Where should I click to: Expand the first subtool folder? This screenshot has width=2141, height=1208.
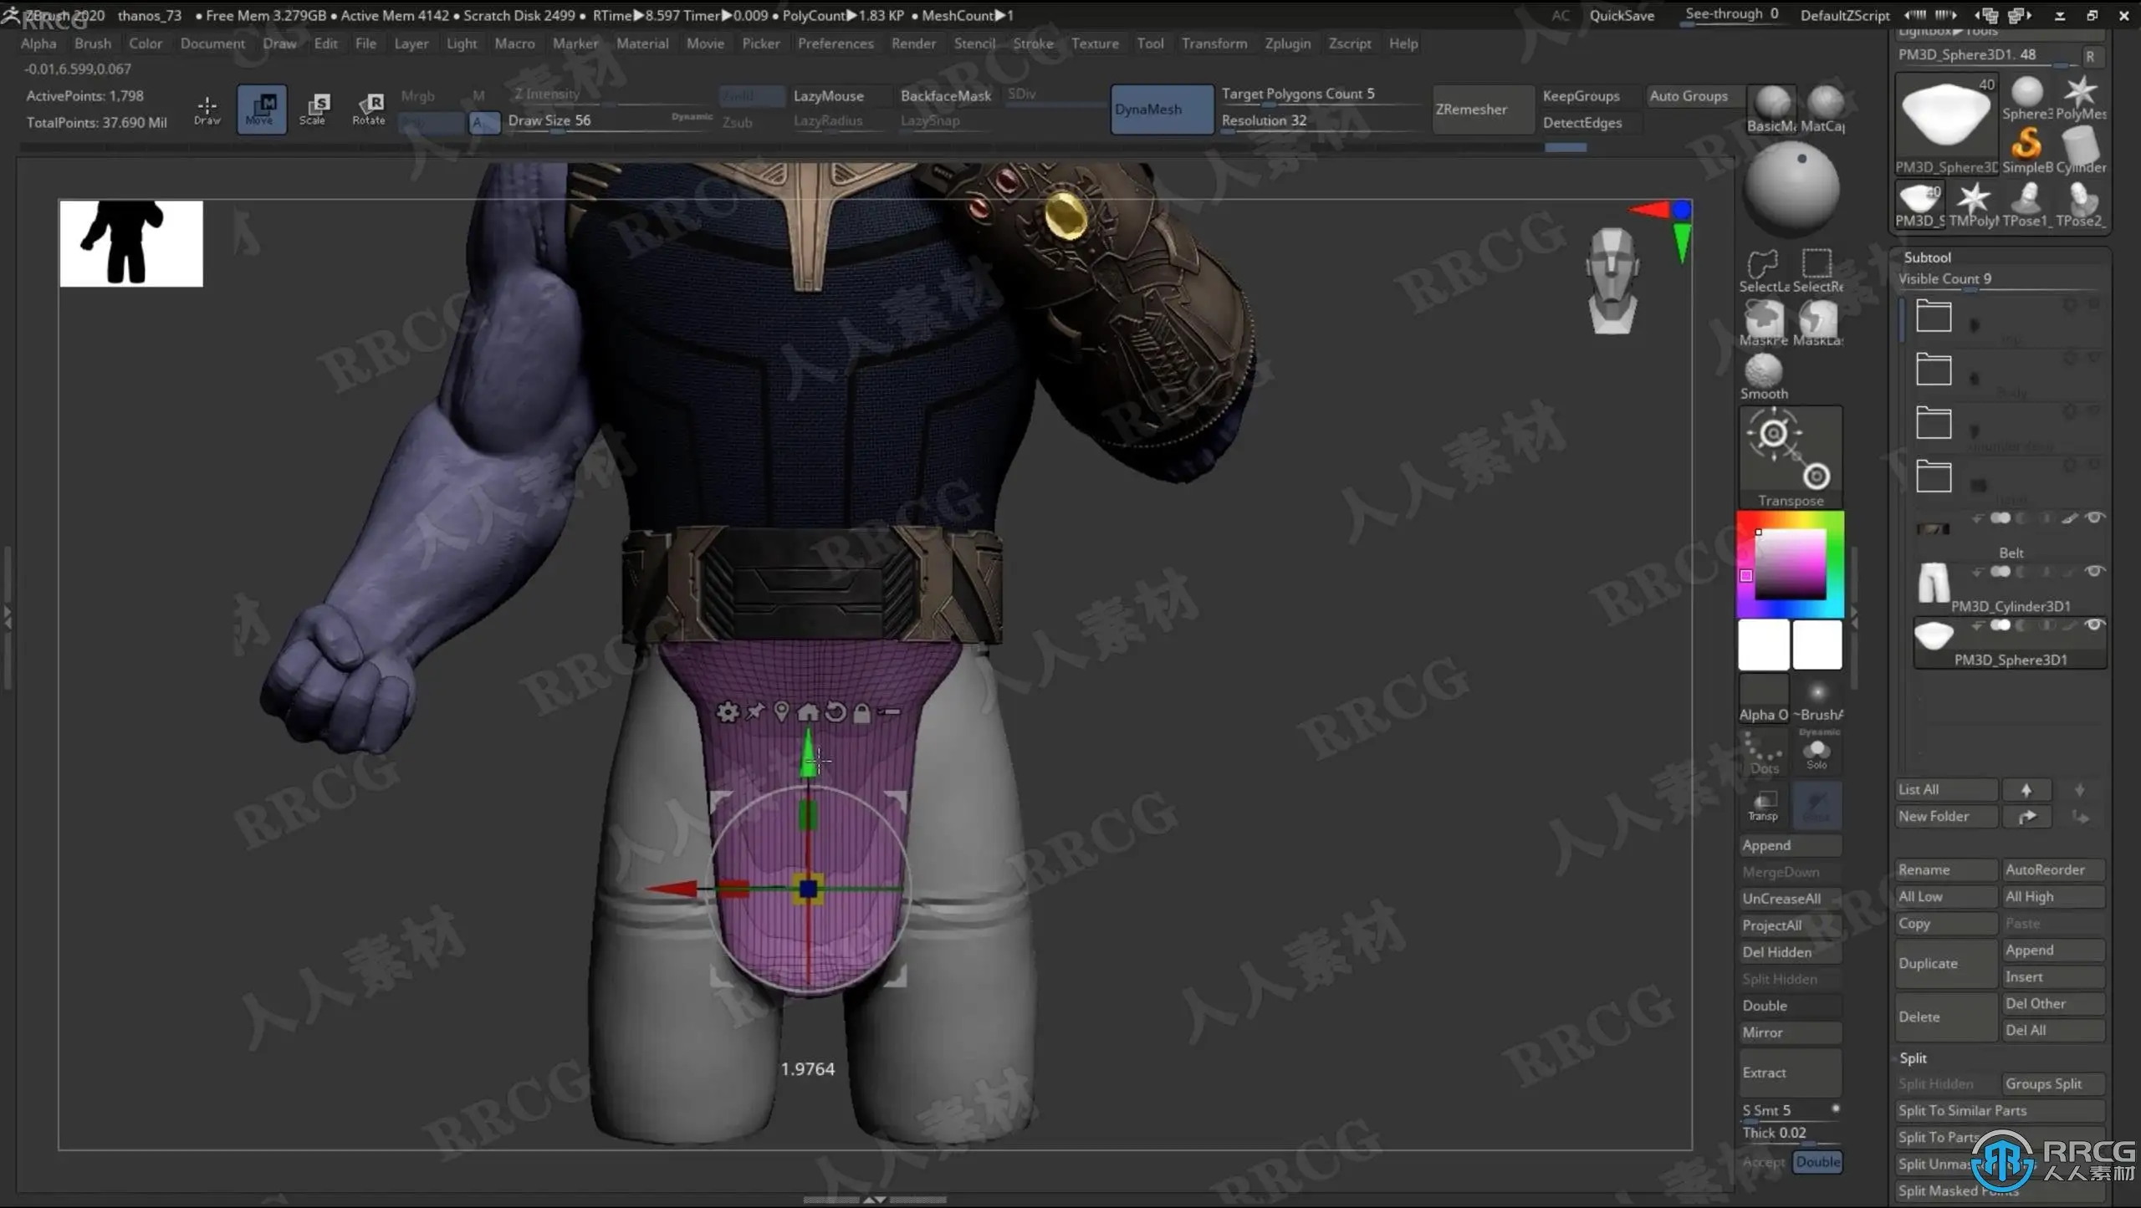tap(1934, 317)
